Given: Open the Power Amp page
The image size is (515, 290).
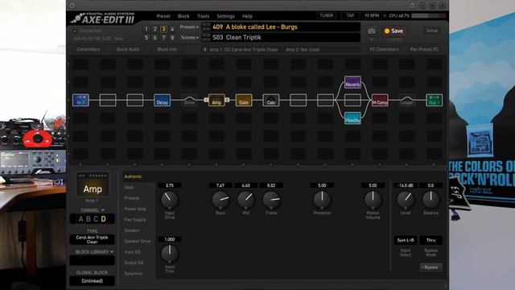Looking at the screenshot, I should pos(135,209).
